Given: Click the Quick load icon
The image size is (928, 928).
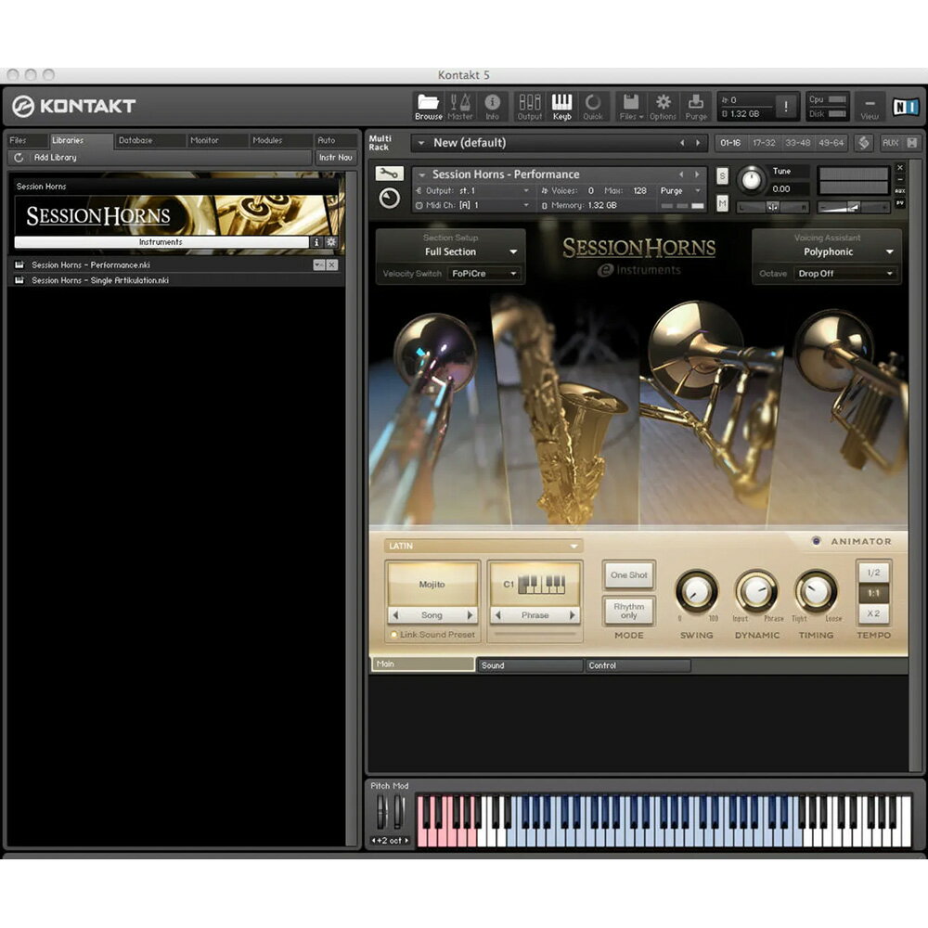Looking at the screenshot, I should pyautogui.click(x=592, y=107).
